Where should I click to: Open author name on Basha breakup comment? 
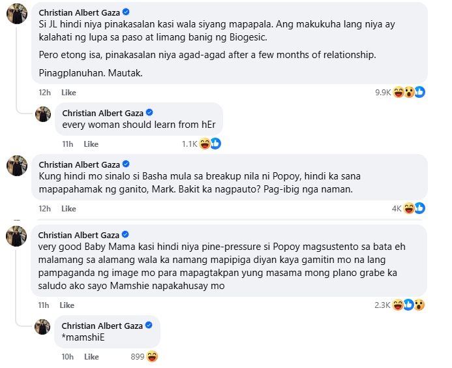(x=79, y=164)
